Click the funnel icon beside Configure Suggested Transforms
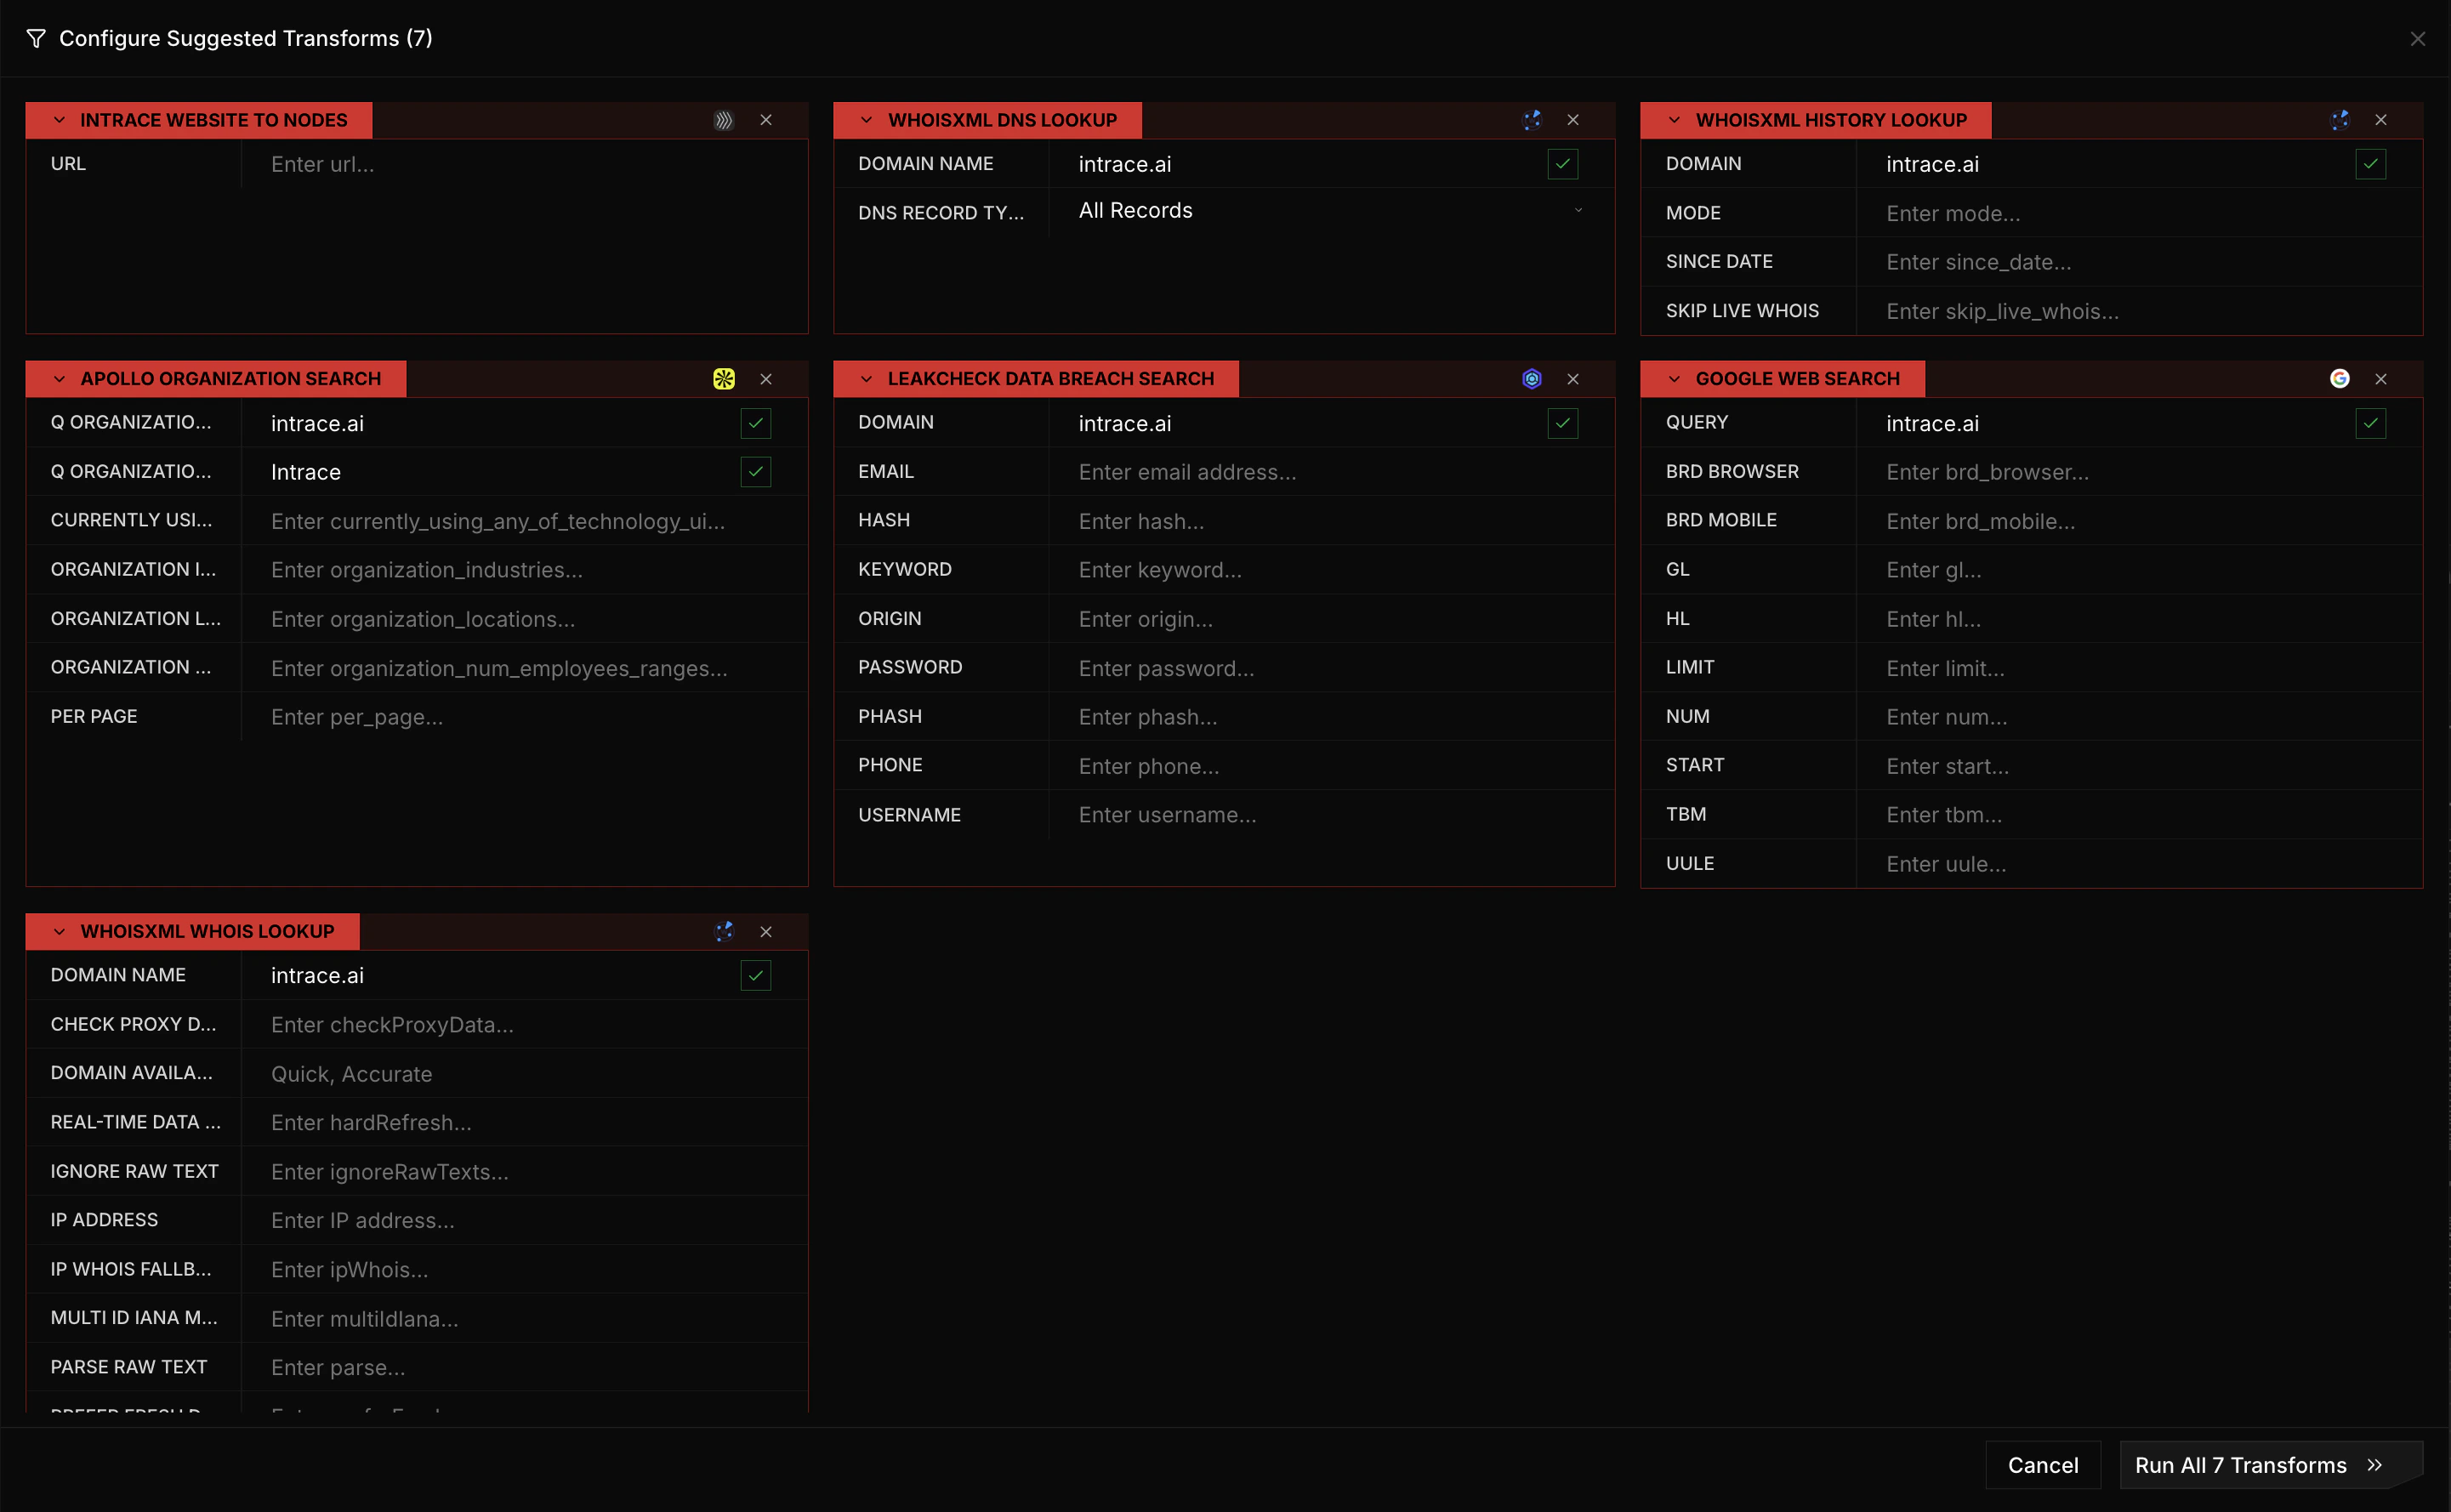The image size is (2451, 1512). click(36, 38)
